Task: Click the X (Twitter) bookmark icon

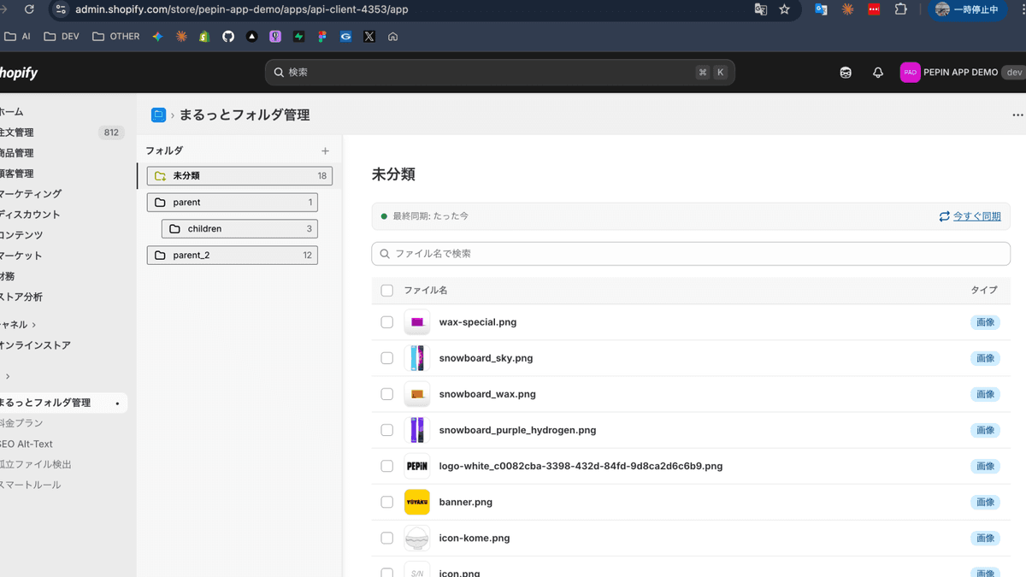Action: (x=369, y=37)
